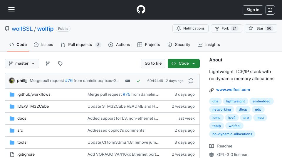Click the Readme book icon
This screenshot has height=158, width=282.
click(211, 146)
